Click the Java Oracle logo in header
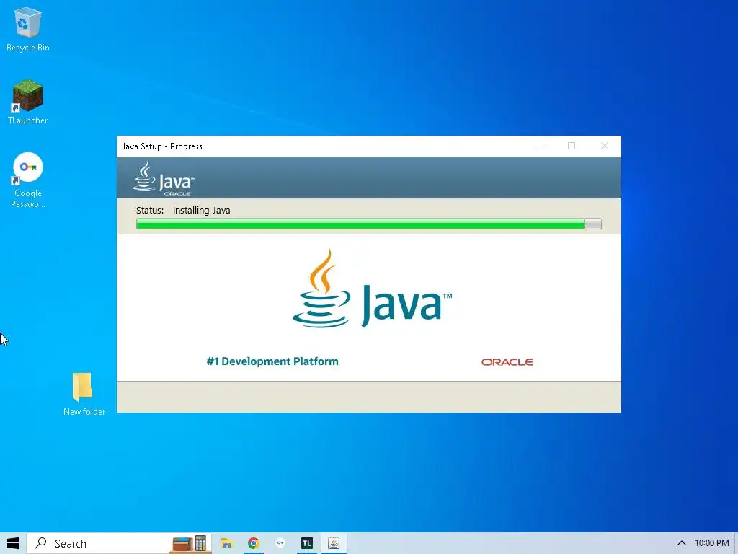738x554 pixels. tap(164, 179)
